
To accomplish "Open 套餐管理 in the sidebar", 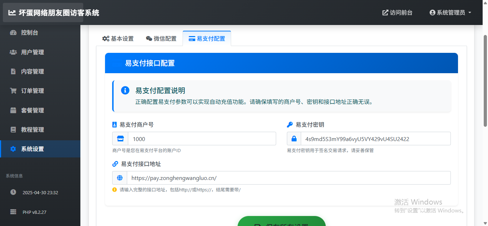I will click(x=40, y=110).
